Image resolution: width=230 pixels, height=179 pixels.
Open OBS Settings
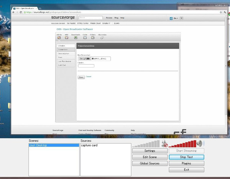click(x=150, y=151)
